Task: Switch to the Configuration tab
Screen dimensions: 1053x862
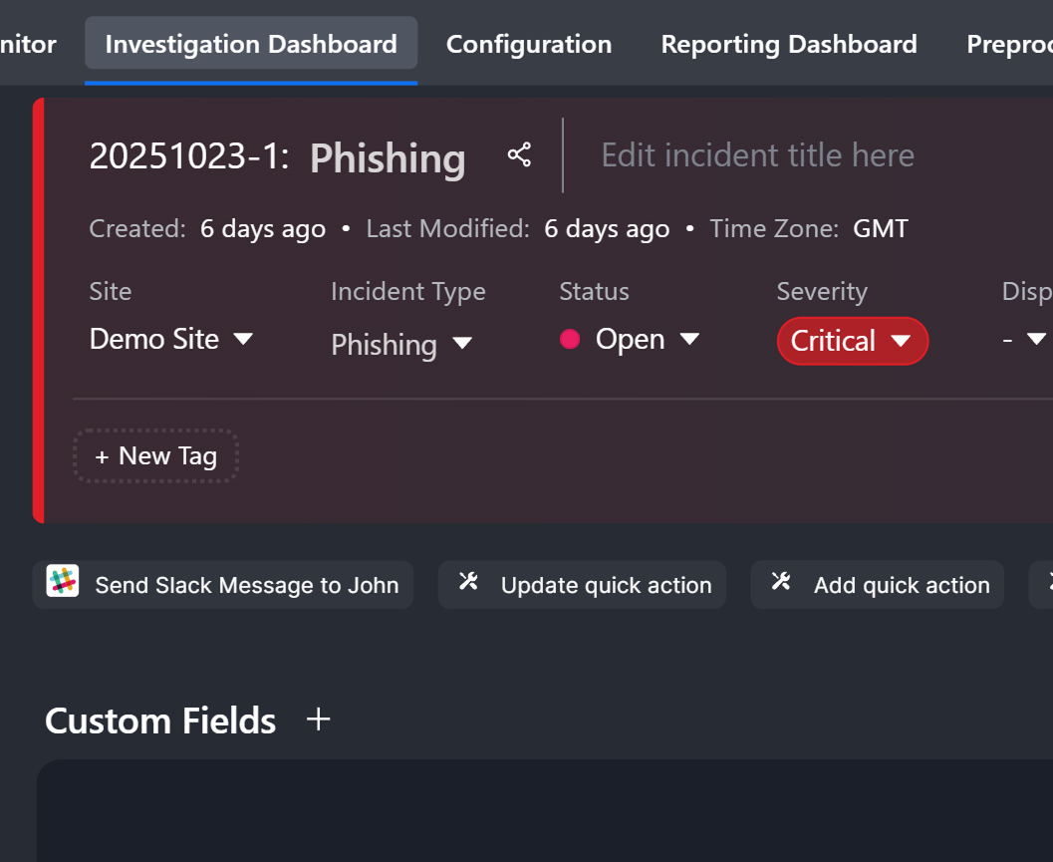Action: (x=529, y=45)
